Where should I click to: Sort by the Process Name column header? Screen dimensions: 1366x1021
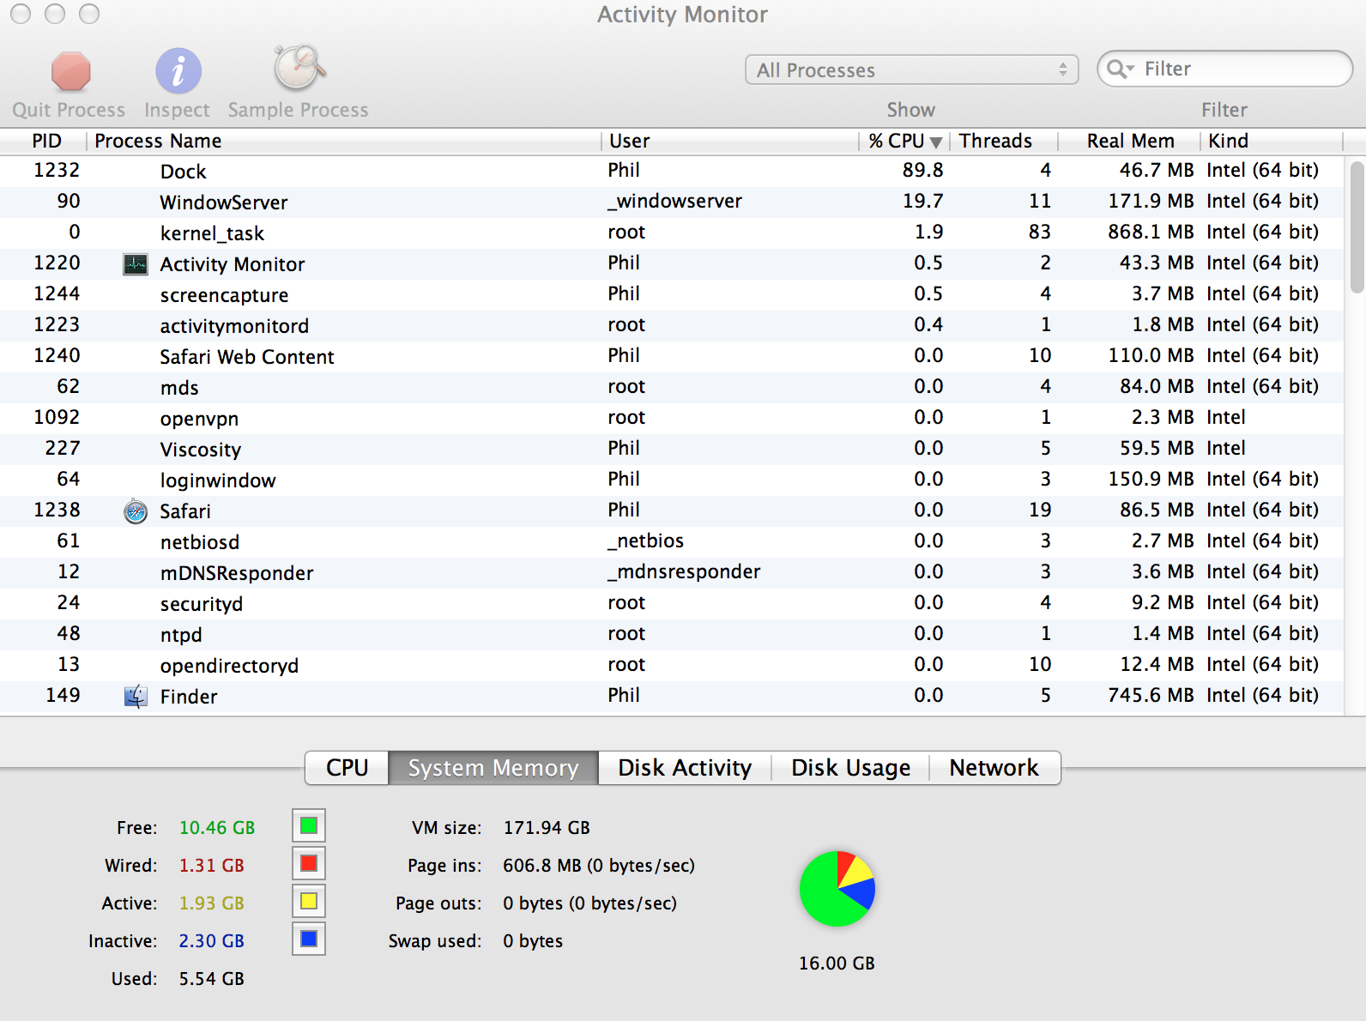click(343, 142)
